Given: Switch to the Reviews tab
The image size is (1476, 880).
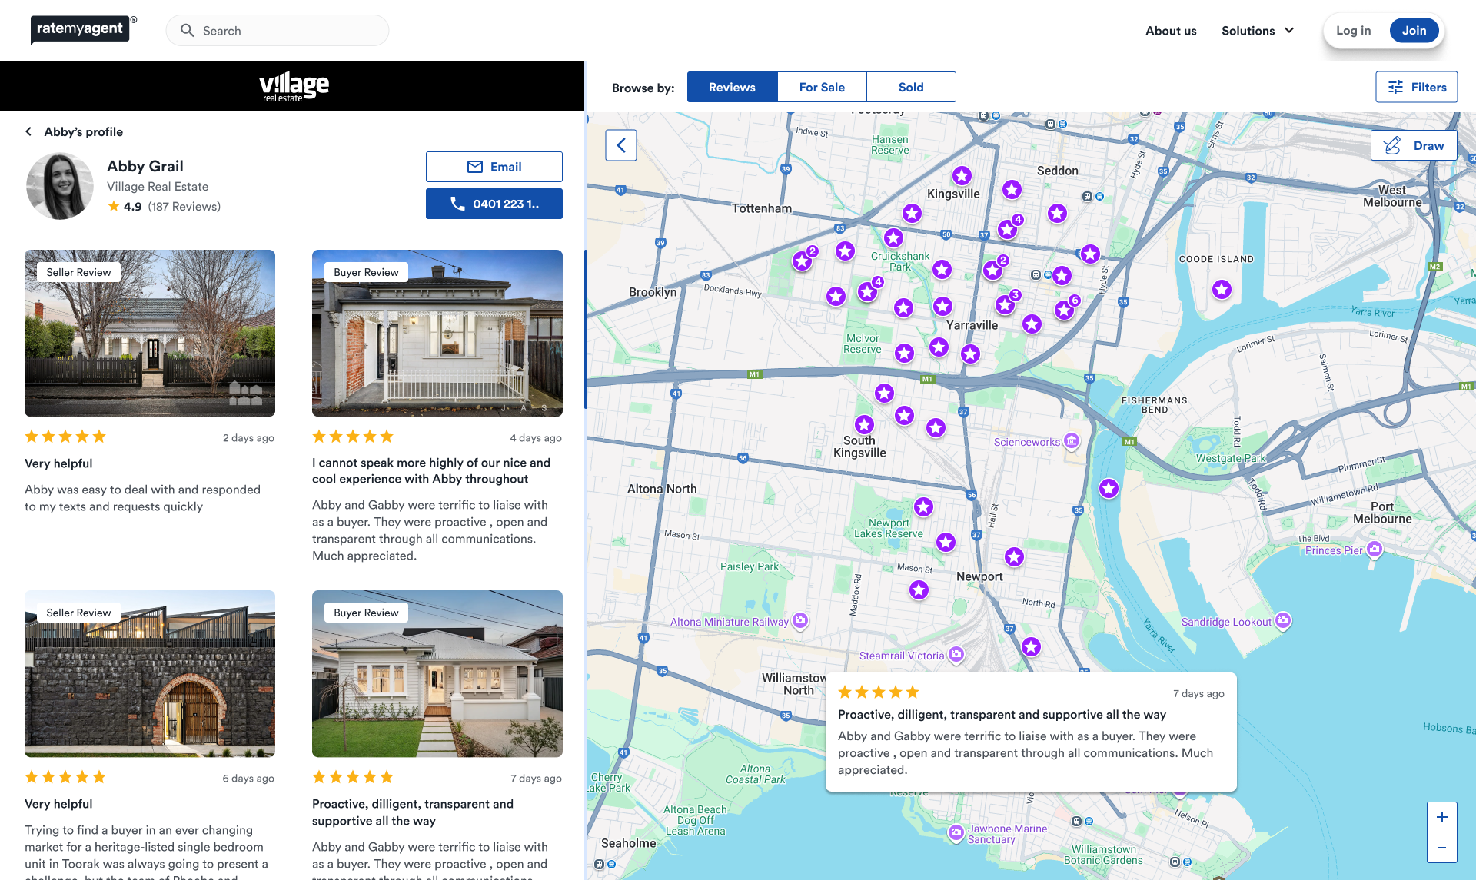Looking at the screenshot, I should coord(732,87).
